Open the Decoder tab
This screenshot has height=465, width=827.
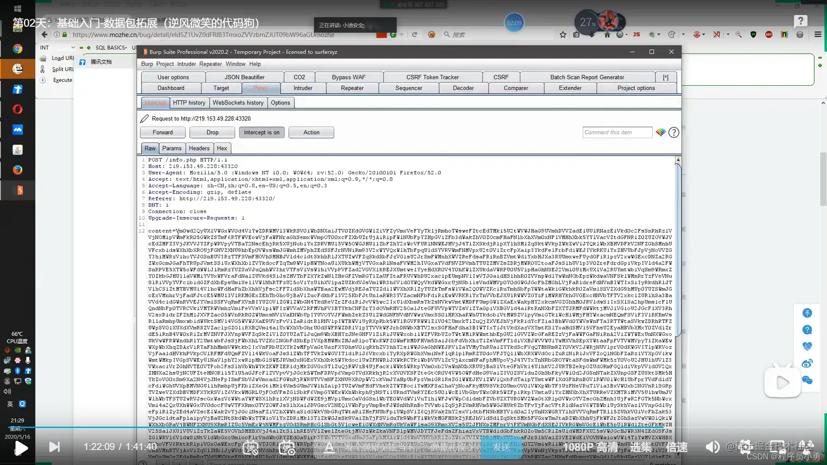[463, 88]
